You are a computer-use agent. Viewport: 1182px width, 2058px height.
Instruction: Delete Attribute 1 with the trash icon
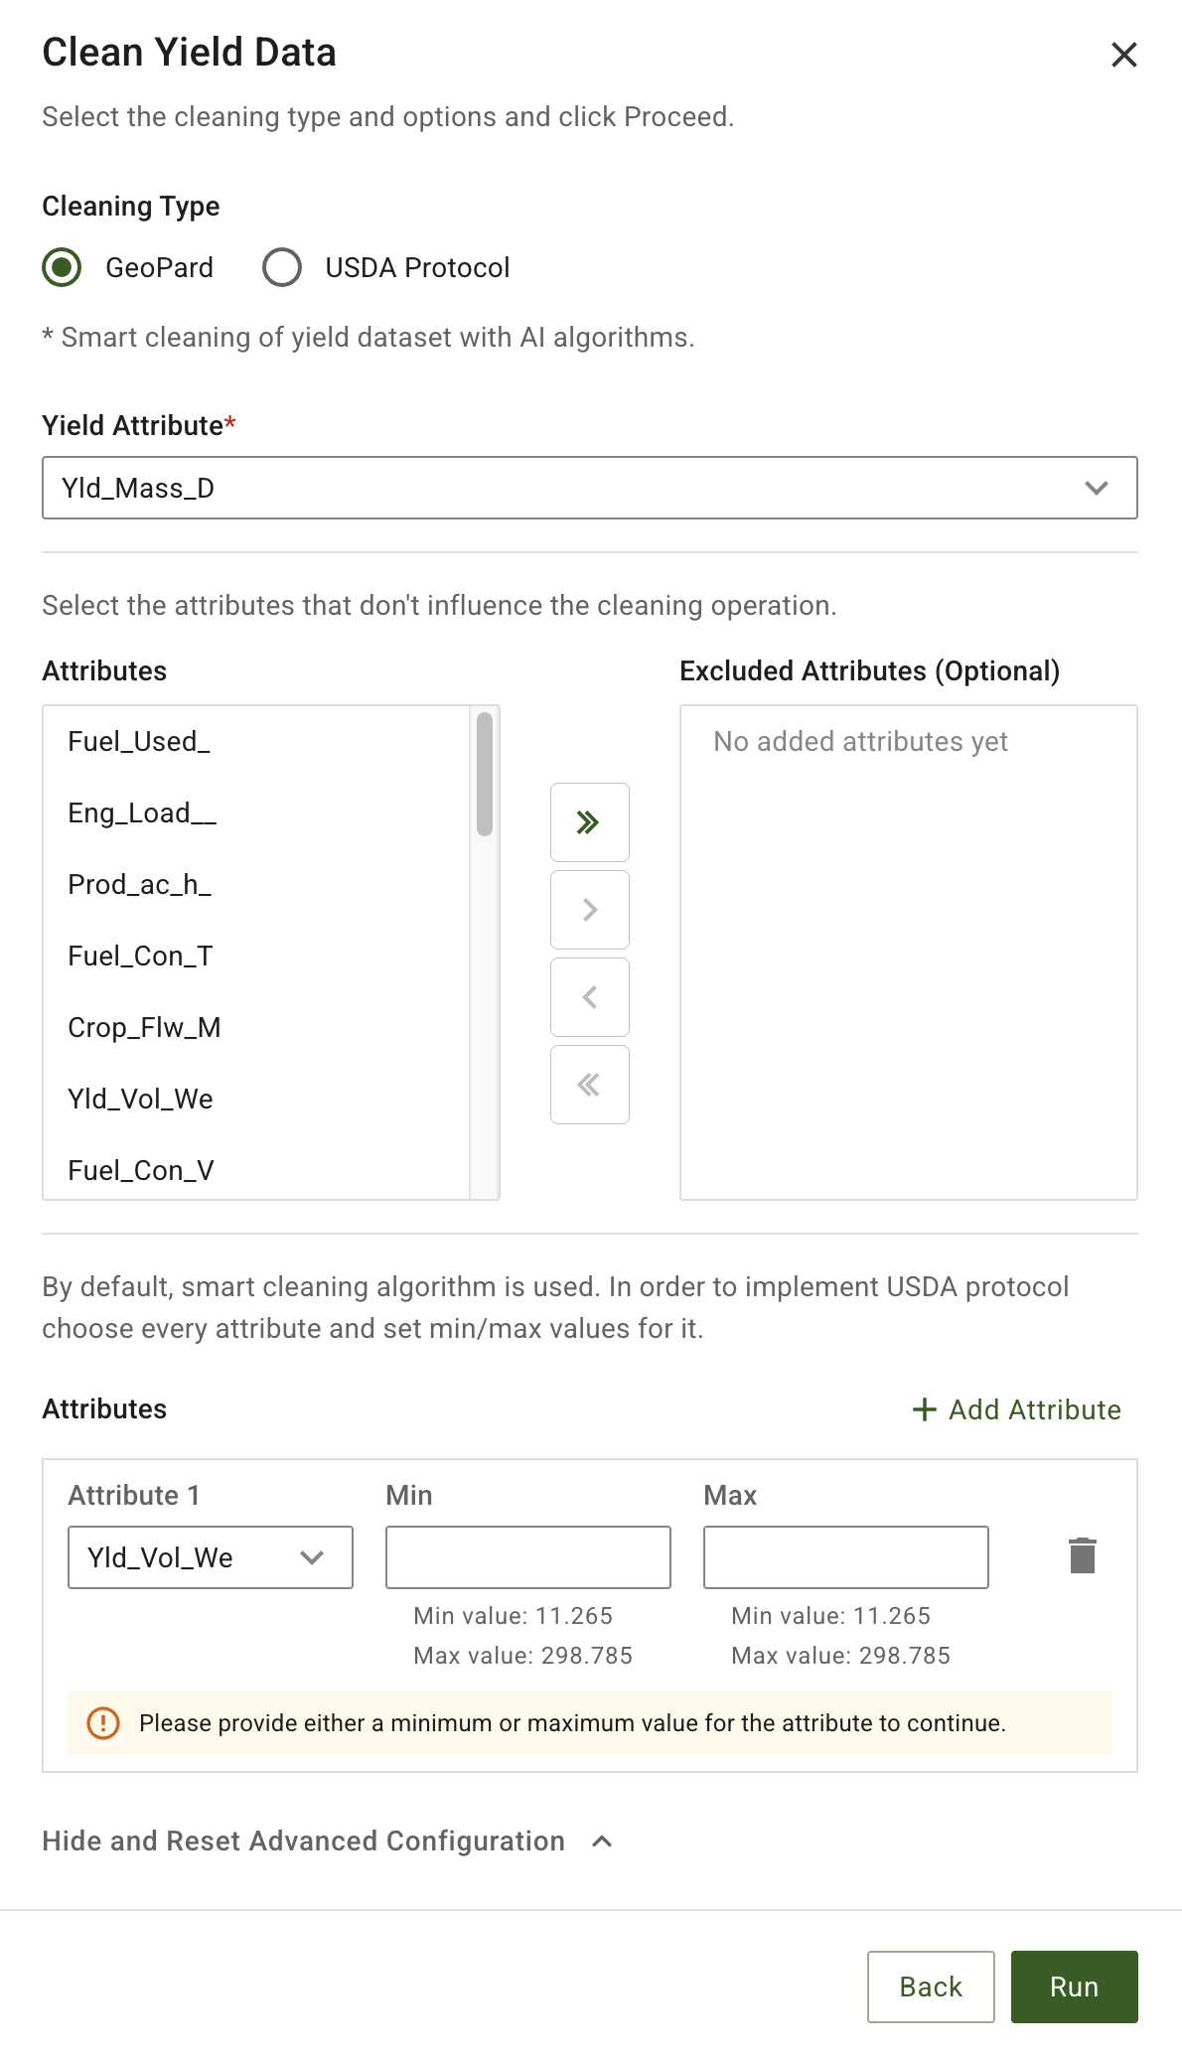1082,1555
